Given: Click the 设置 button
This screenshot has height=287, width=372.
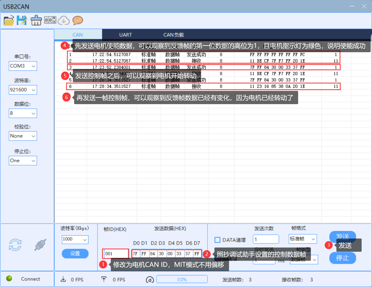Looking at the screenshot, I should 75,254.
